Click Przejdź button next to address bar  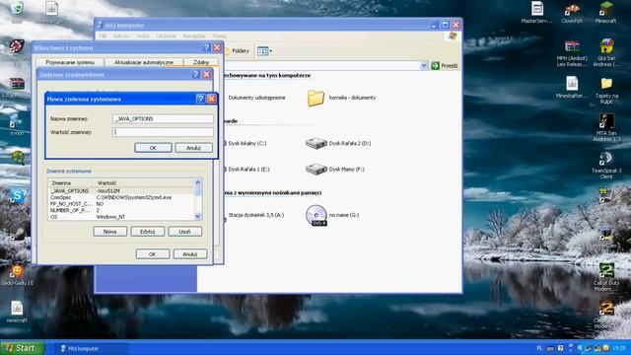(445, 66)
